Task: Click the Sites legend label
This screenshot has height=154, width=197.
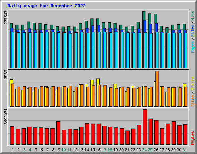Action: point(193,101)
